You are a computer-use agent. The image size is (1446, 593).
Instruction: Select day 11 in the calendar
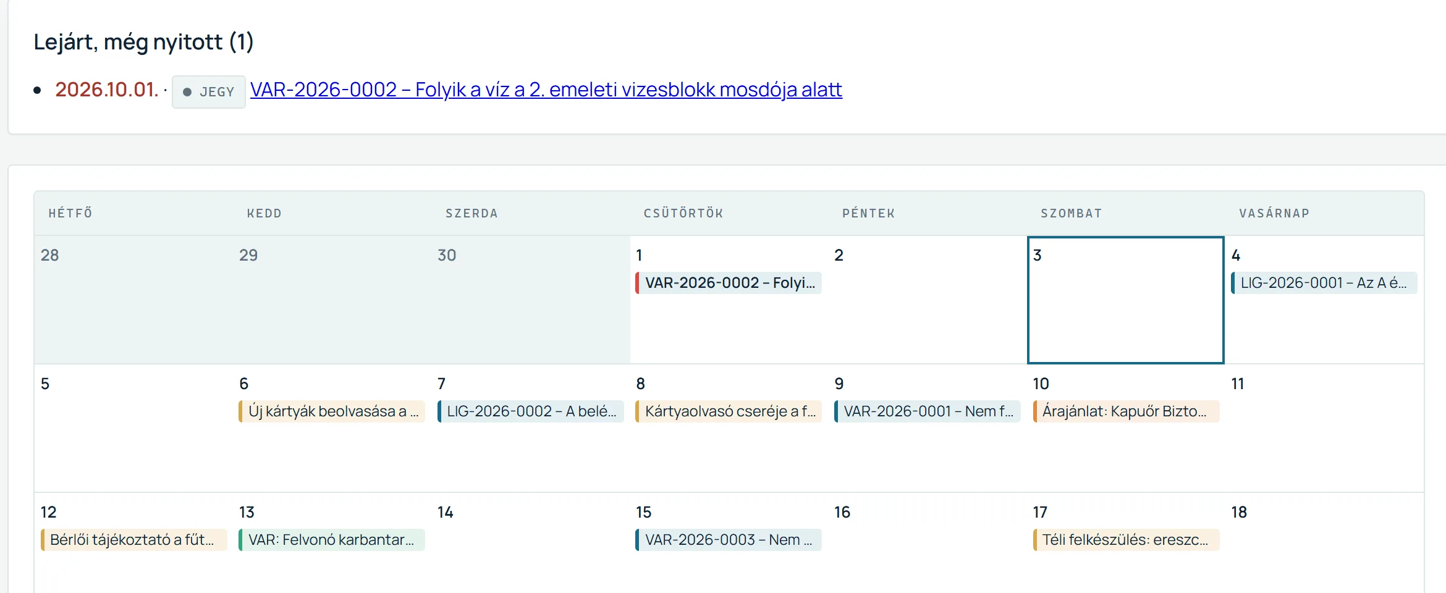pos(1324,428)
